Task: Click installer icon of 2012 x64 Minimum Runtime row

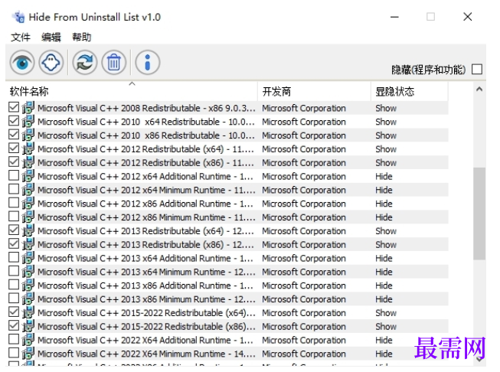Action: tap(28, 190)
